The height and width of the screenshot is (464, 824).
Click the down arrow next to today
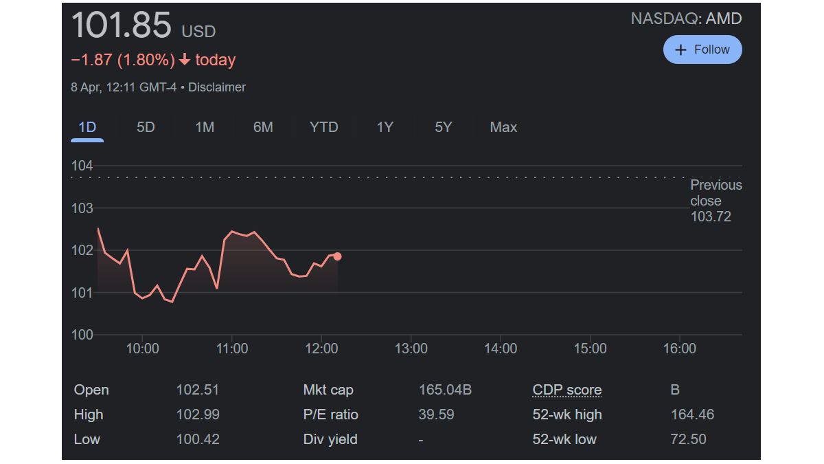point(185,60)
